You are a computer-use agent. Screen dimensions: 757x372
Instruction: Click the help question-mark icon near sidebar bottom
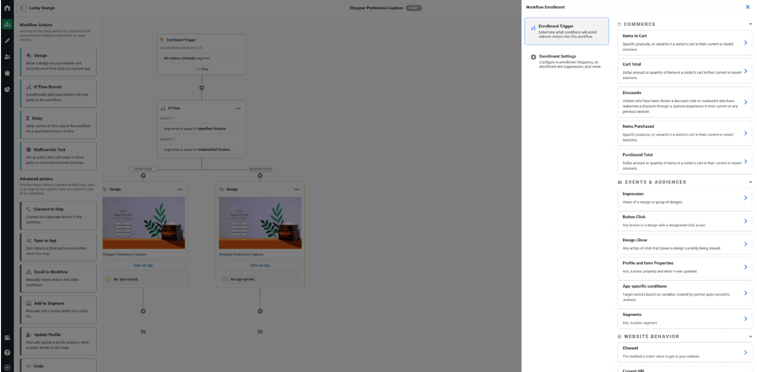tap(7, 353)
